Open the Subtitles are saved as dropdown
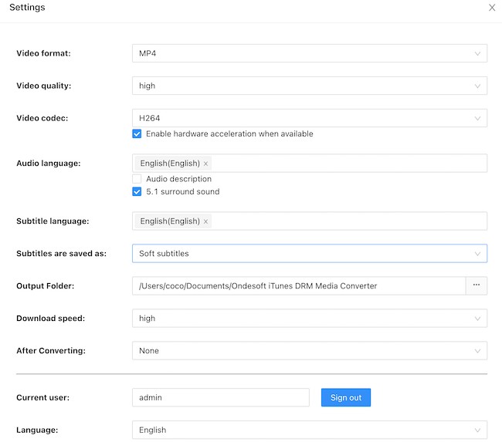Screen dimensions: 502x442 [x=309, y=253]
